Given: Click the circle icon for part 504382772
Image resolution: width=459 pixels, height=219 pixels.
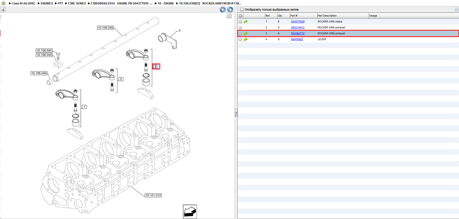Looking at the screenshot, I should pyautogui.click(x=241, y=33).
